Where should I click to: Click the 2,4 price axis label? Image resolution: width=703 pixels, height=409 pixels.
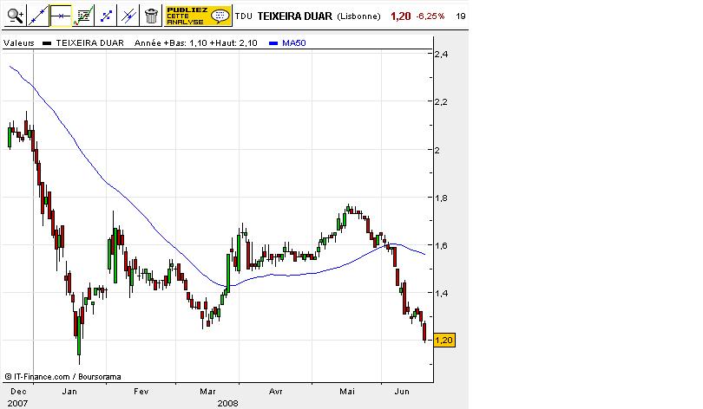pyautogui.click(x=441, y=54)
